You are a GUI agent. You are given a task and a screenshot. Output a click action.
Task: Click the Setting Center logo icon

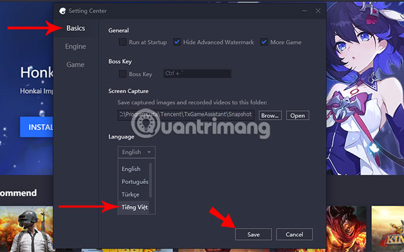coord(62,11)
